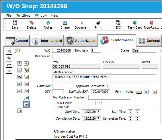Screen dimensions: 162x140
Task: Click the W/O number field
Action: [62, 50]
